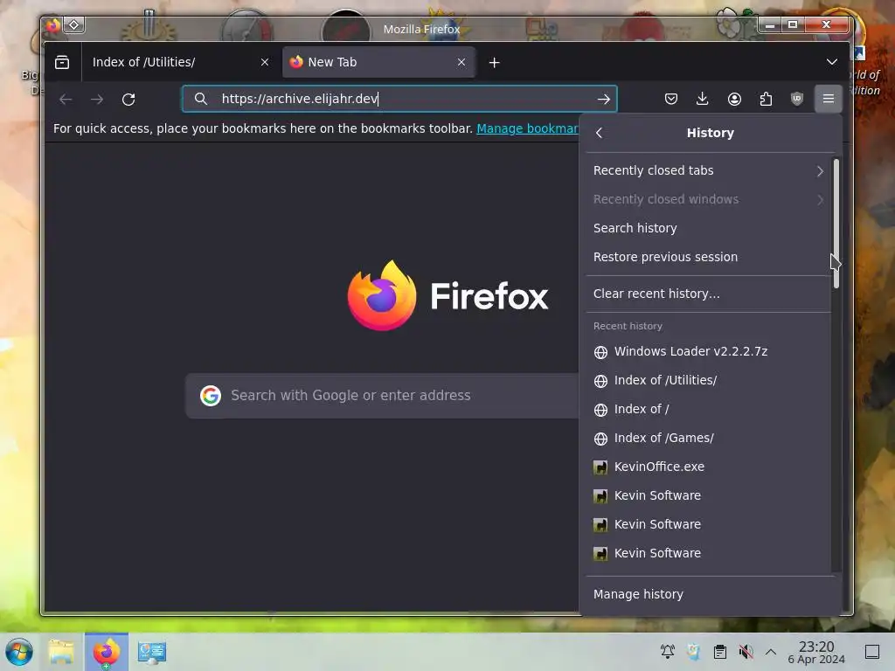Open the Extensions panel
The width and height of the screenshot is (895, 671).
pos(766,100)
